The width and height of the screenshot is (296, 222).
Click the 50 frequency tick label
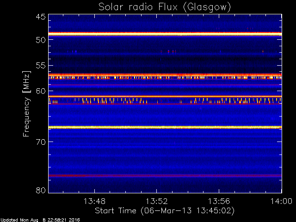pyautogui.click(x=41, y=40)
